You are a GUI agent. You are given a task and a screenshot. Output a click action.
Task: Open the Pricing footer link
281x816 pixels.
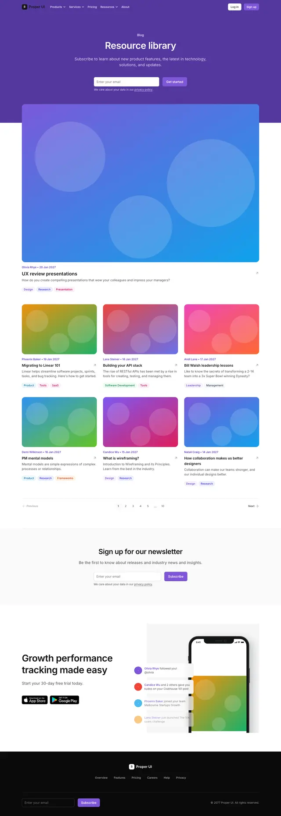(x=136, y=778)
